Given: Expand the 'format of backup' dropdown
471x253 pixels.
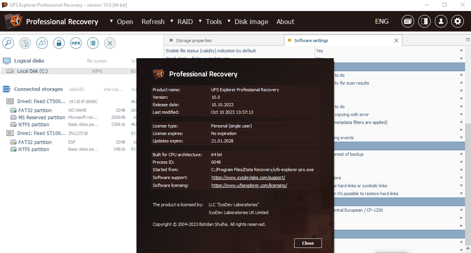Looking at the screenshot, I should (462, 154).
